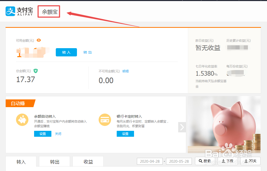Click the blue 转入 button
Viewport: 267px width, 171px height.
coord(66,52)
